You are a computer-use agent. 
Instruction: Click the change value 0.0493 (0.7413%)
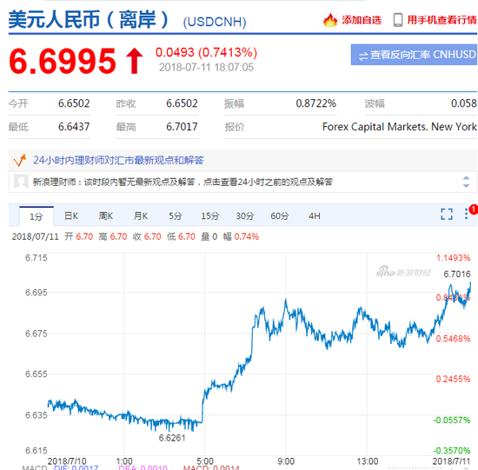pyautogui.click(x=206, y=52)
